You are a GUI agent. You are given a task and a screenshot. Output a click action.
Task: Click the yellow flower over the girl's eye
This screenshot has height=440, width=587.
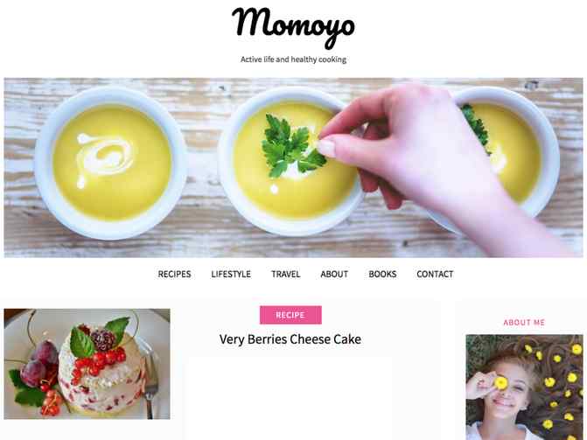pos(500,383)
